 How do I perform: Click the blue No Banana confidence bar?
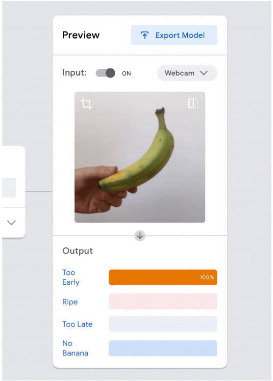(x=163, y=349)
